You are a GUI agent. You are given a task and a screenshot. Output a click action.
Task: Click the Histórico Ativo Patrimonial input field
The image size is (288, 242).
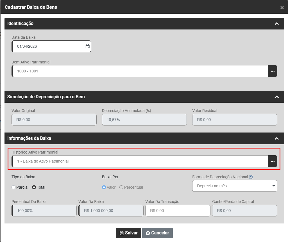(140, 161)
